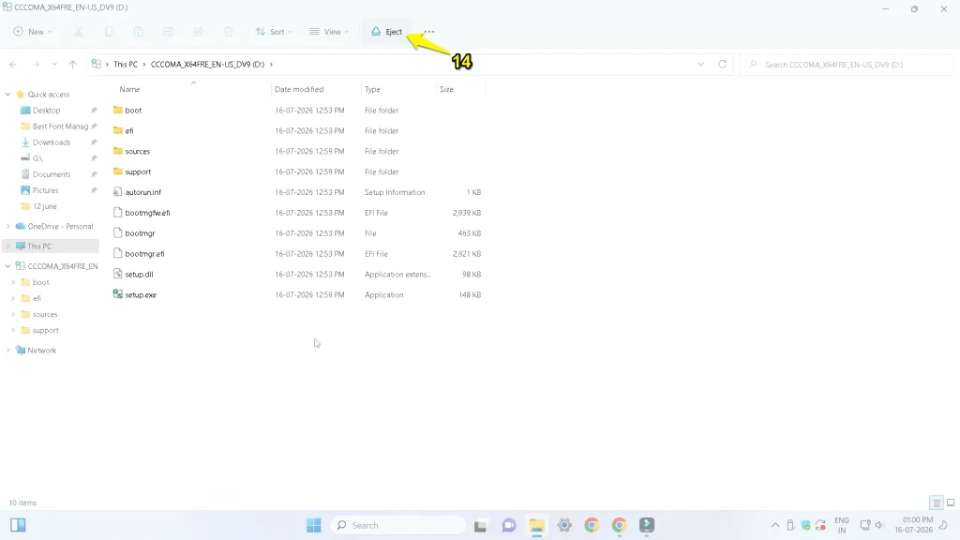Open the Widgets panel button
The width and height of the screenshot is (960, 540).
[18, 525]
